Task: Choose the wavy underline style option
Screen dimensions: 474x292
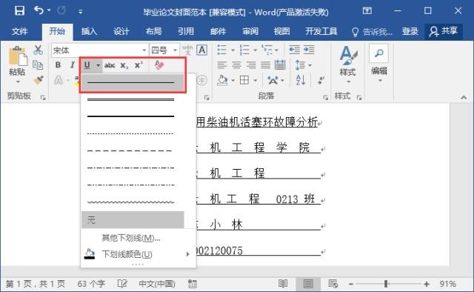Action: click(x=130, y=202)
